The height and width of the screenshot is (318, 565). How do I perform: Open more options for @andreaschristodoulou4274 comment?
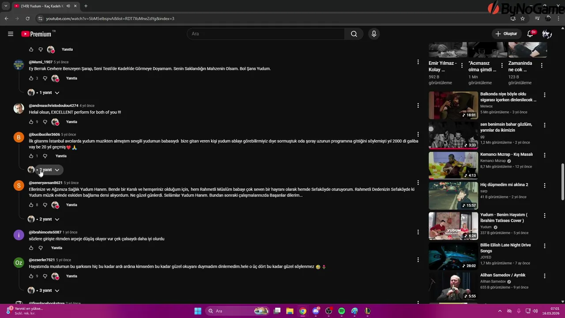point(418,106)
